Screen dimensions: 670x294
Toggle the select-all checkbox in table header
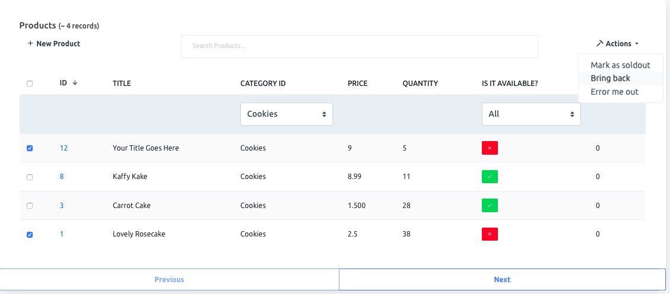coord(30,84)
